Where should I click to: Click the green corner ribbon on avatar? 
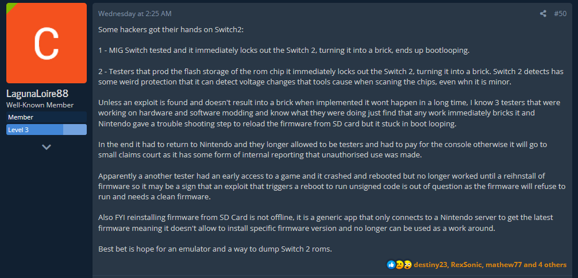(10, 7)
